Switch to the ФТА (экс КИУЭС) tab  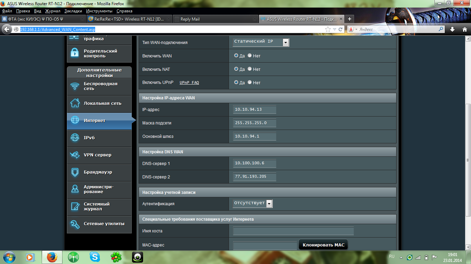43,19
